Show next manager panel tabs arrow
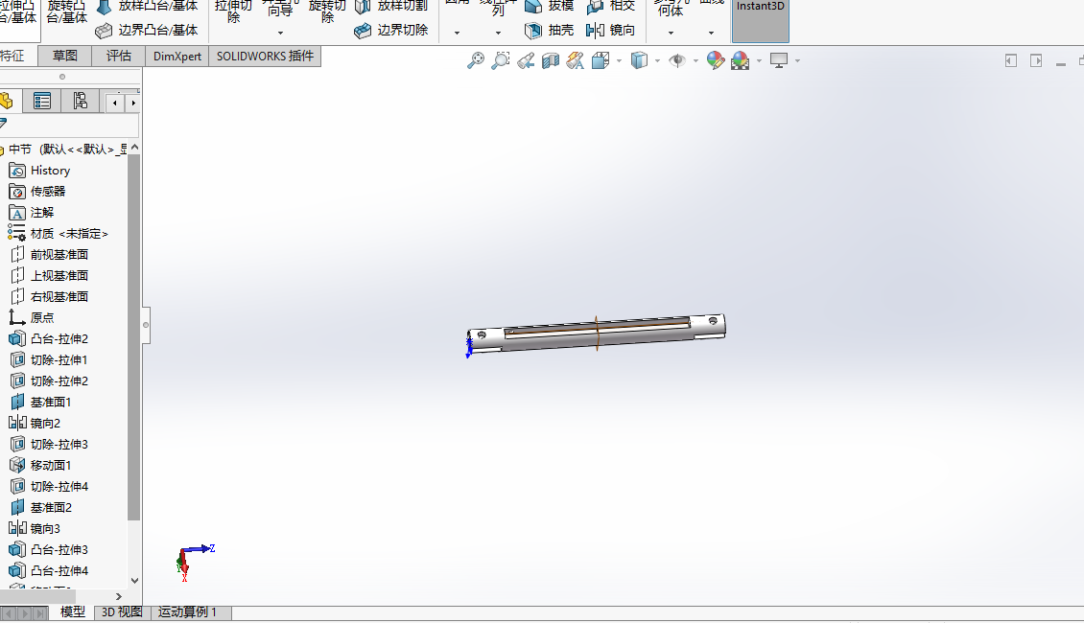The width and height of the screenshot is (1084, 623). coord(132,103)
